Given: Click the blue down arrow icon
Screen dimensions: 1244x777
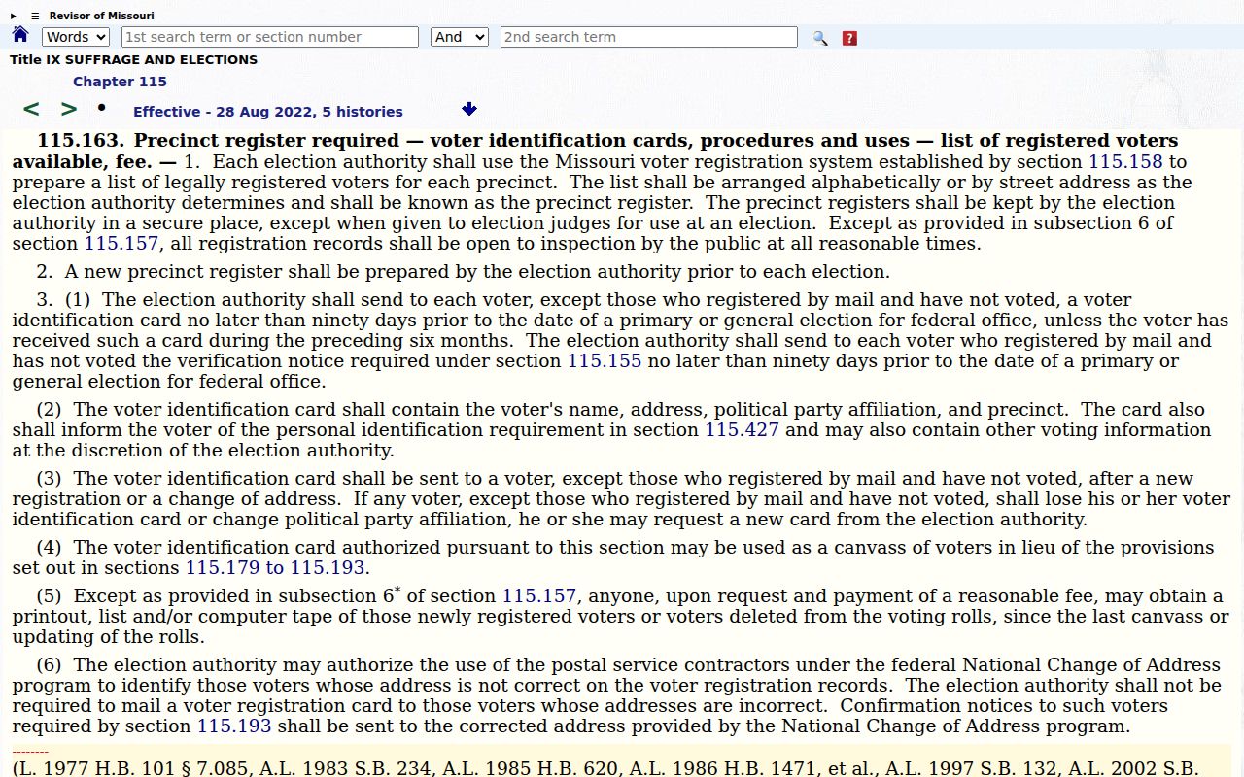Looking at the screenshot, I should [x=469, y=109].
